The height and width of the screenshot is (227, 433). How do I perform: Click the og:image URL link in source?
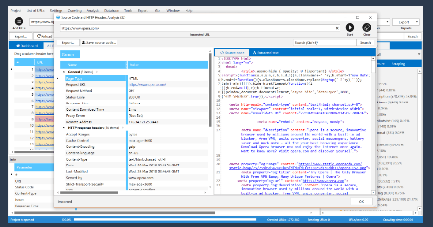(x=299, y=165)
